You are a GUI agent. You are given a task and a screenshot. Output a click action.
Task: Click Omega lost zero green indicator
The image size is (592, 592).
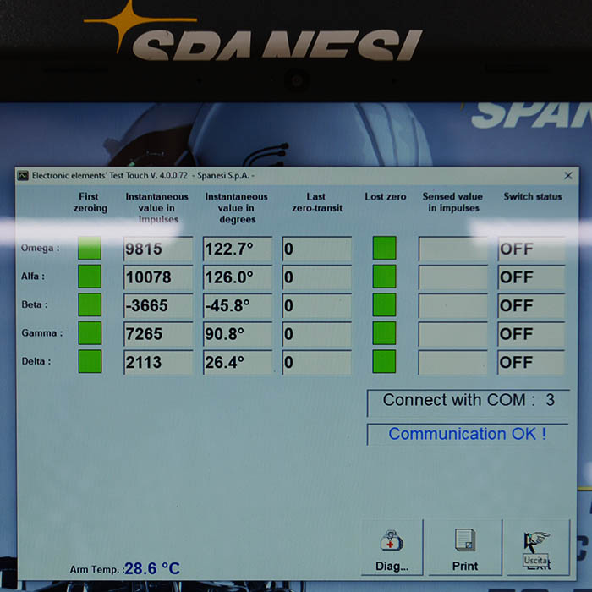click(x=384, y=249)
